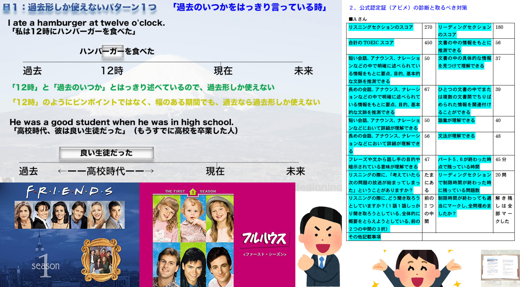Screen dimensions: 520x287
Task: Click the 語彙が理解できる table cell
Action: 456,120
